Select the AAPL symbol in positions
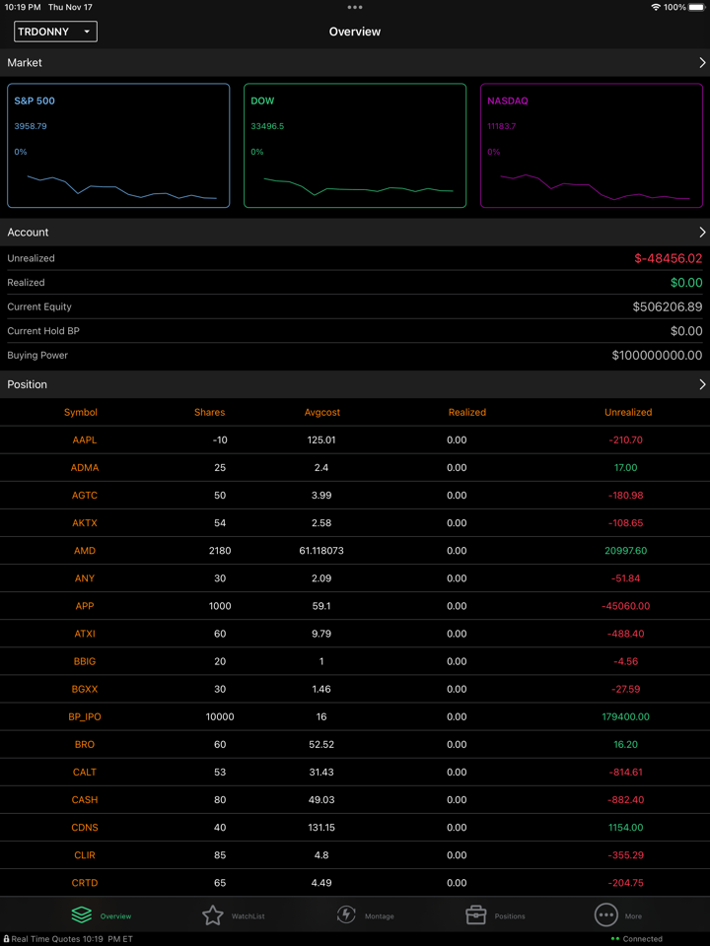Viewport: 710px width, 946px height. (85, 440)
